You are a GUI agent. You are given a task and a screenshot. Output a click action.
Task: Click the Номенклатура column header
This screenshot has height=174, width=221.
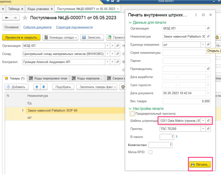[x=75, y=96]
